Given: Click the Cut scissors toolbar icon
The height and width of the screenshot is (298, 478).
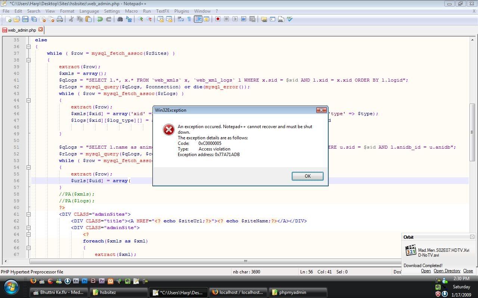Looking at the screenshot, I should point(71,19).
